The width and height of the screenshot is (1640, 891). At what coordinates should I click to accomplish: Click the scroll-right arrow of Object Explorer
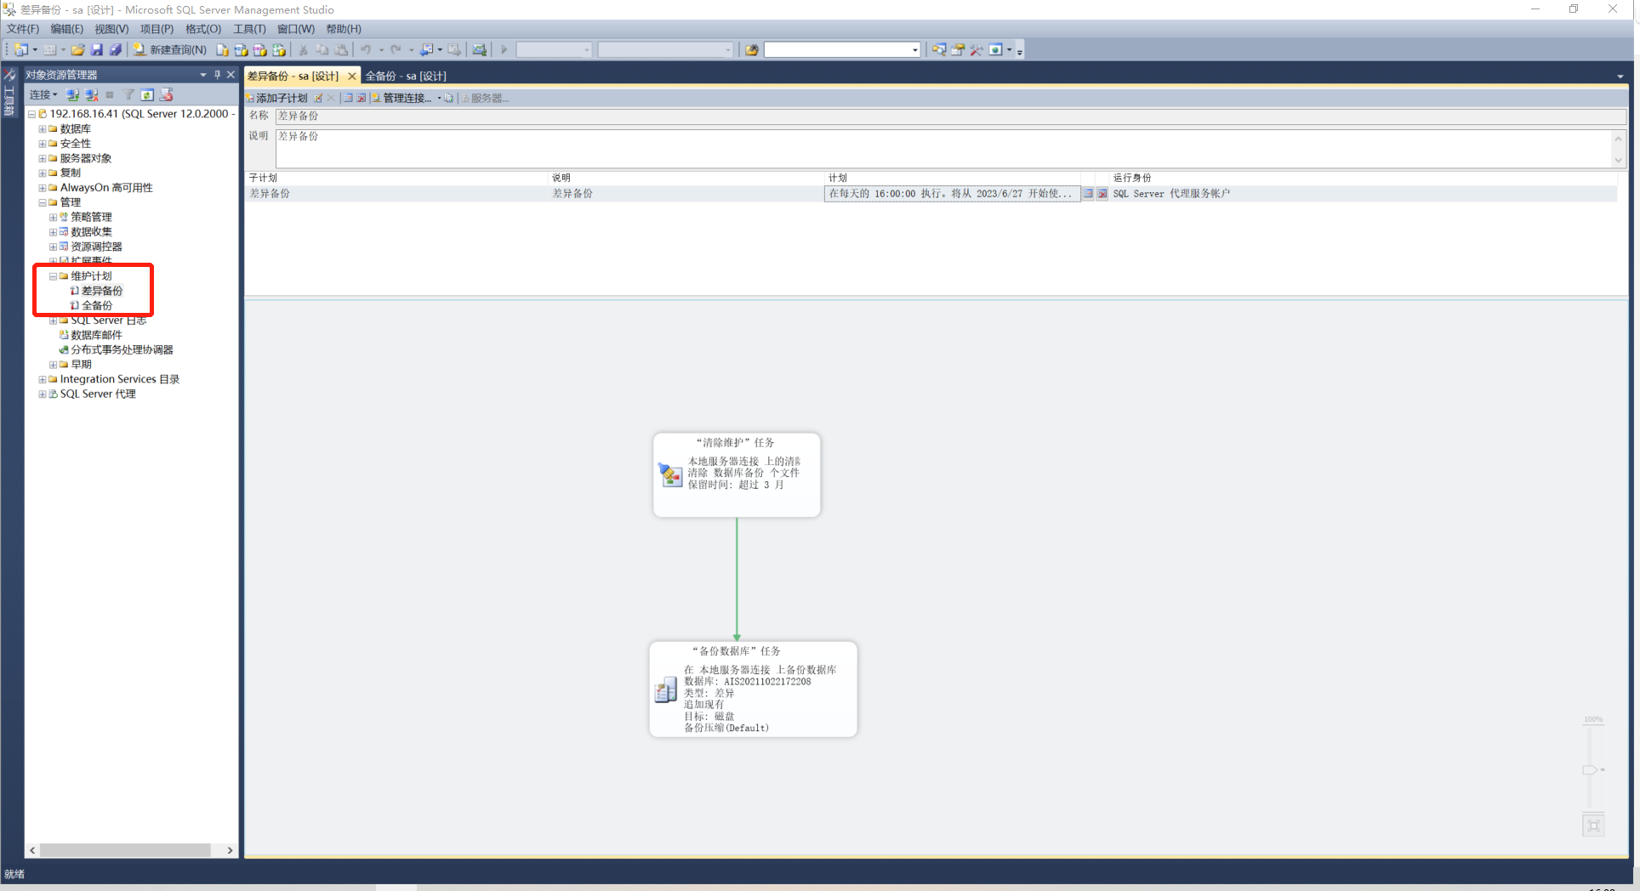click(x=230, y=850)
